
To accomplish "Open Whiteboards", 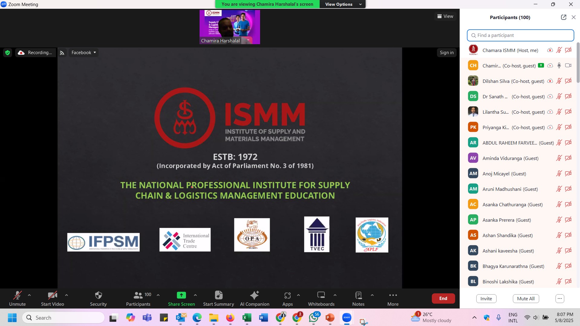I will (x=321, y=298).
